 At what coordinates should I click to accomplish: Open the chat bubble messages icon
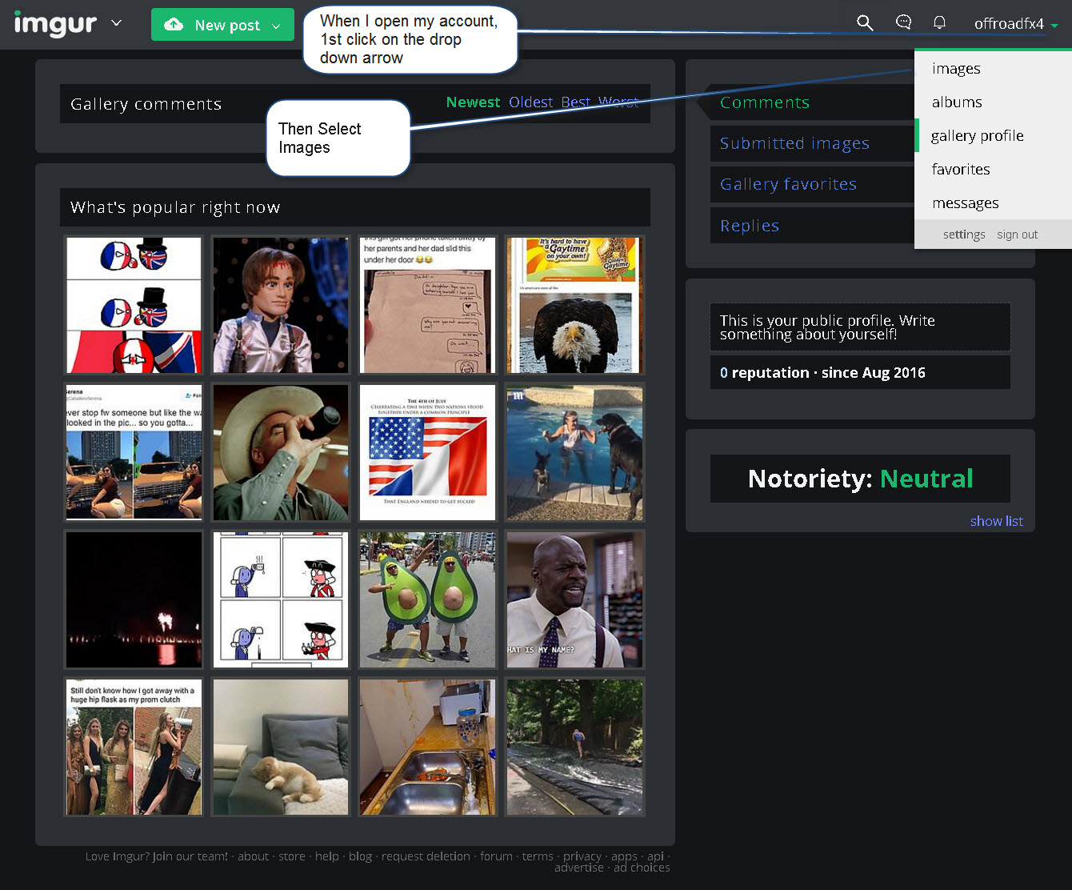(x=904, y=22)
